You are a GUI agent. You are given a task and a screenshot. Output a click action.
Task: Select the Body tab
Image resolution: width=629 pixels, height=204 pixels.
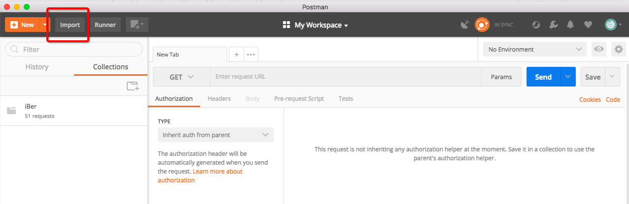tap(252, 98)
